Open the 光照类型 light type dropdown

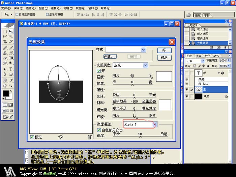click(145, 65)
